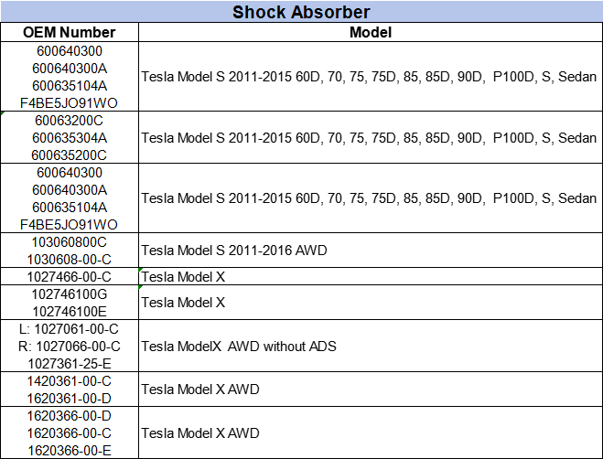Click OEM number 1030608-00-C

pos(69,260)
